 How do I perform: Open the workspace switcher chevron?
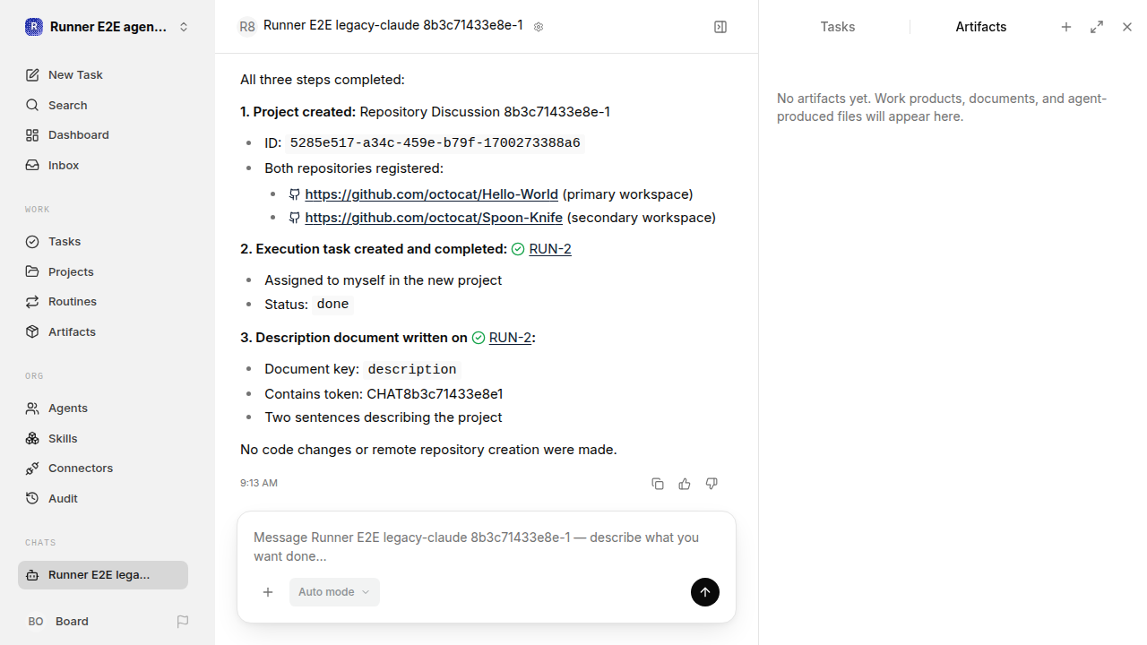184,27
